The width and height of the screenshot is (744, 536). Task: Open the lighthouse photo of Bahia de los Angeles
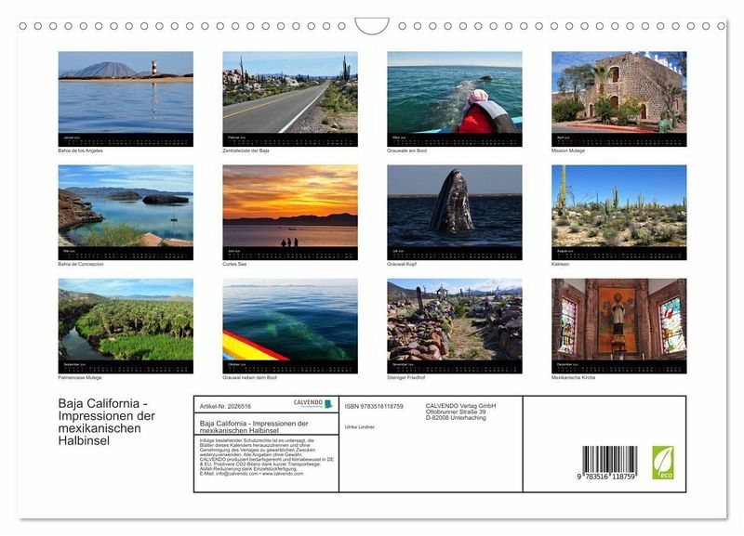[x=126, y=92]
